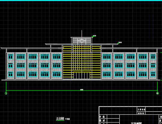Image resolution: width=162 pixels, height=124 pixels.
Task: Click the 工程名称 label in the title block
Action: [141, 110]
